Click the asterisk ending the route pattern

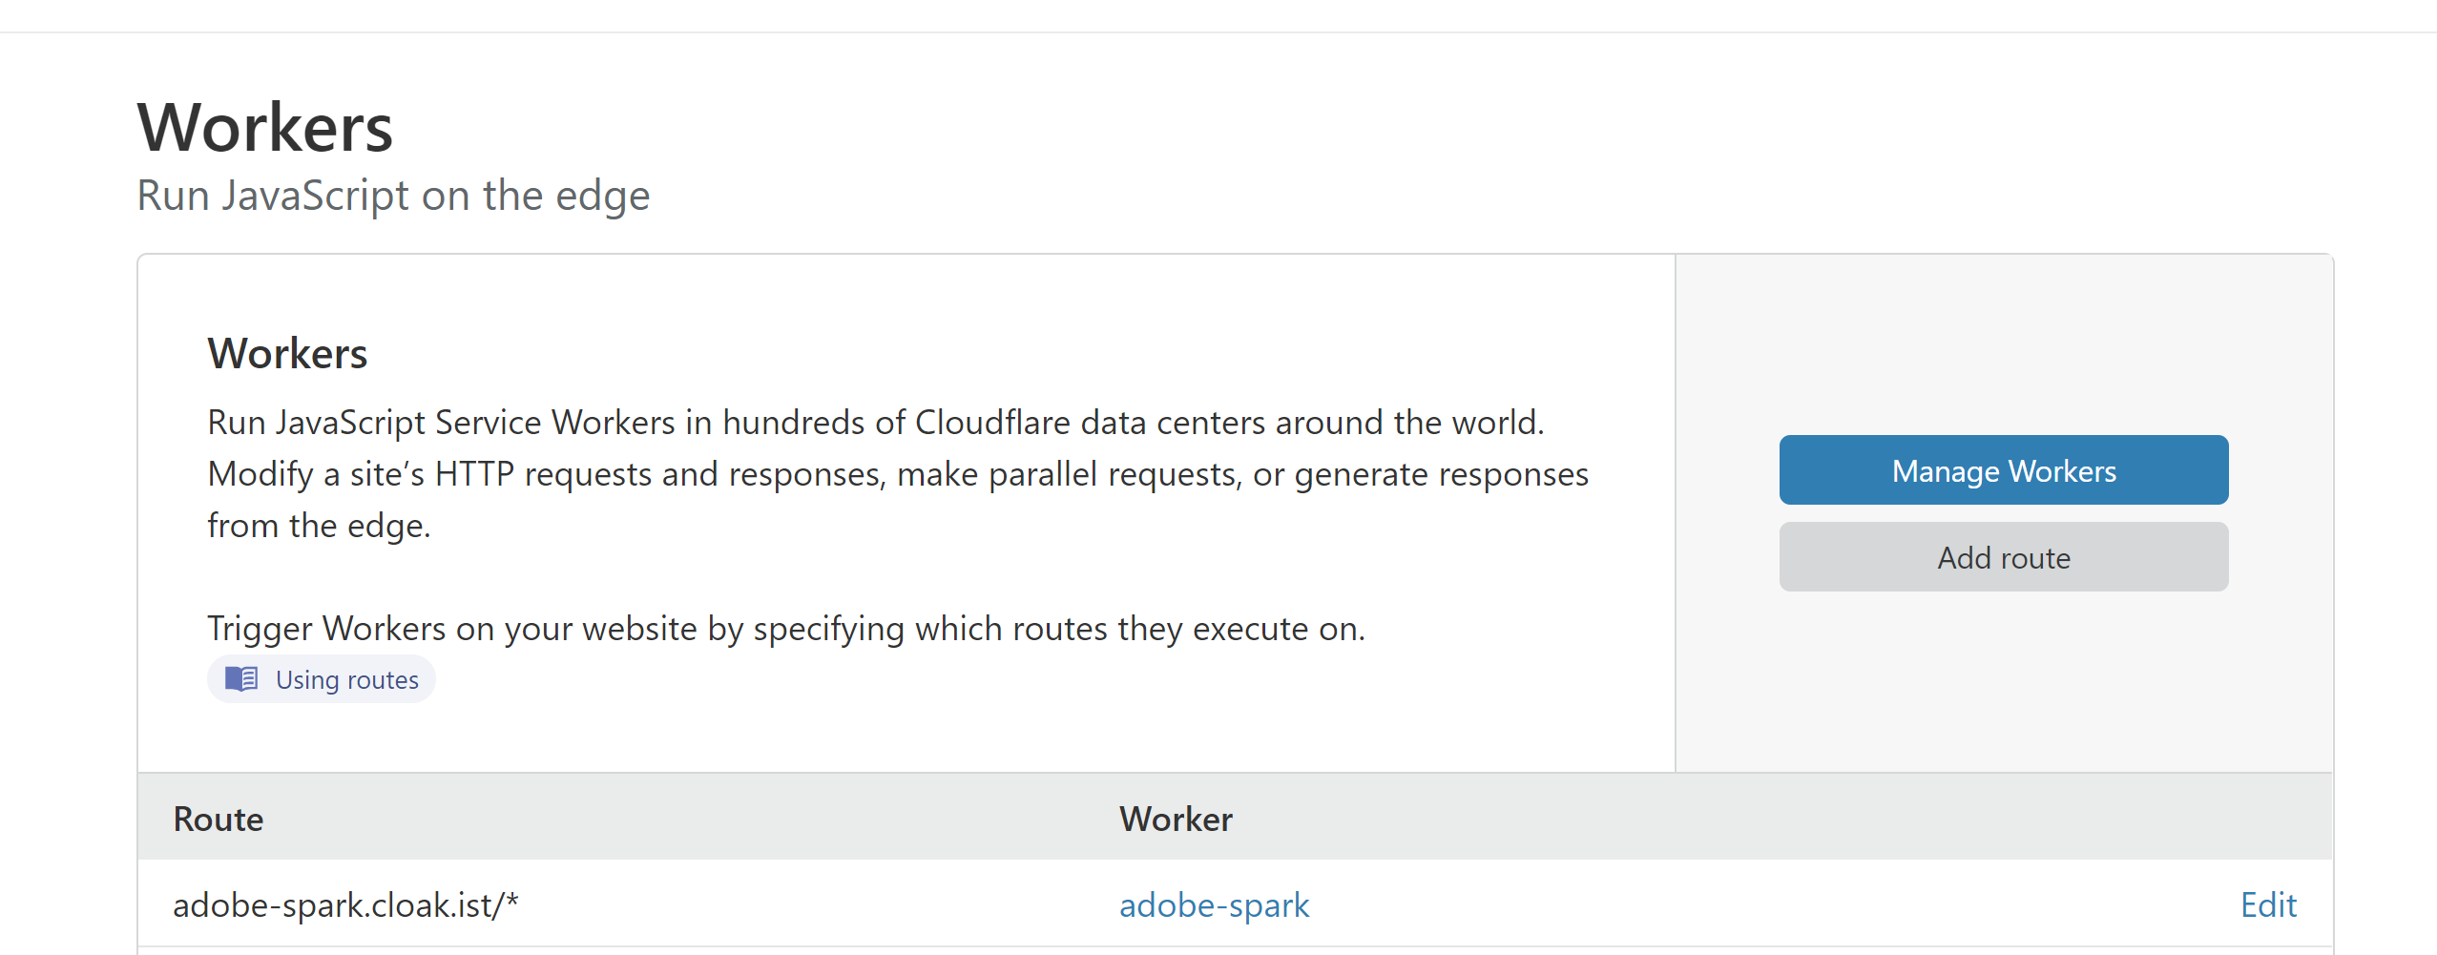[512, 899]
